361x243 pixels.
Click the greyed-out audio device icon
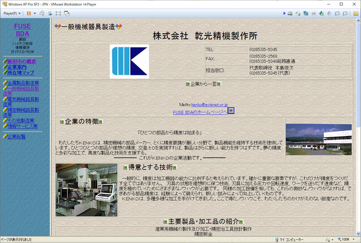329,13
